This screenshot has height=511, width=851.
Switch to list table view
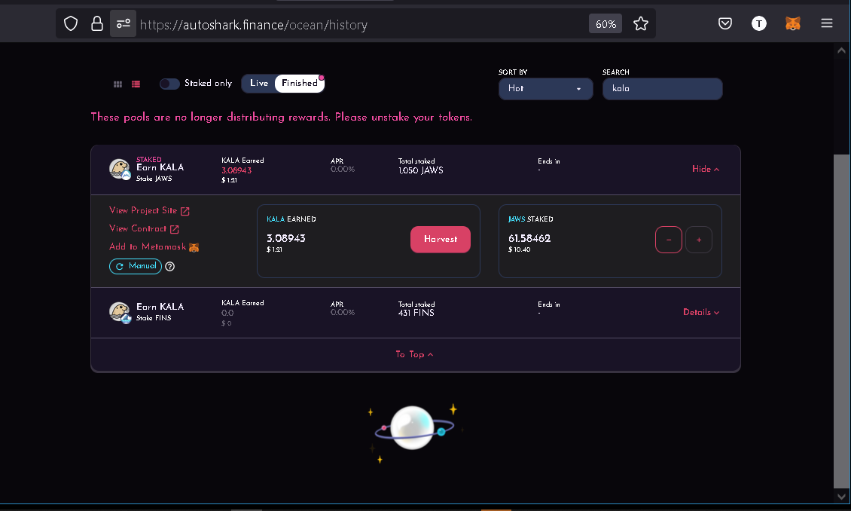pyautogui.click(x=136, y=84)
